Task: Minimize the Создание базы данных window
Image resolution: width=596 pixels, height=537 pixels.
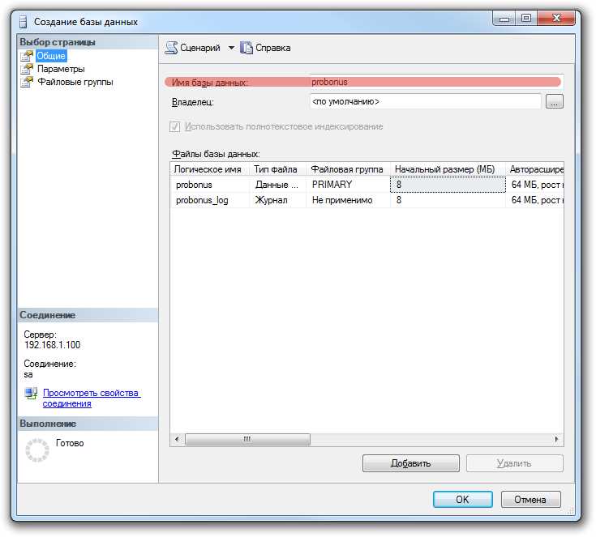Action: [x=504, y=19]
